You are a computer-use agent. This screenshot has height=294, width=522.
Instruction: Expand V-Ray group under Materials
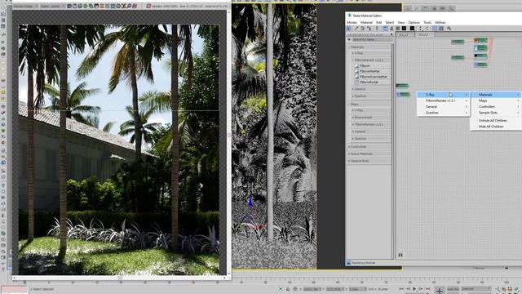coord(370,53)
